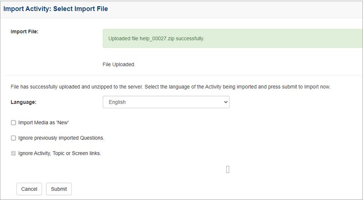Toggle Ignore Activity, Topic or Screen links checkbox
The image size is (363, 200).
[x=13, y=153]
